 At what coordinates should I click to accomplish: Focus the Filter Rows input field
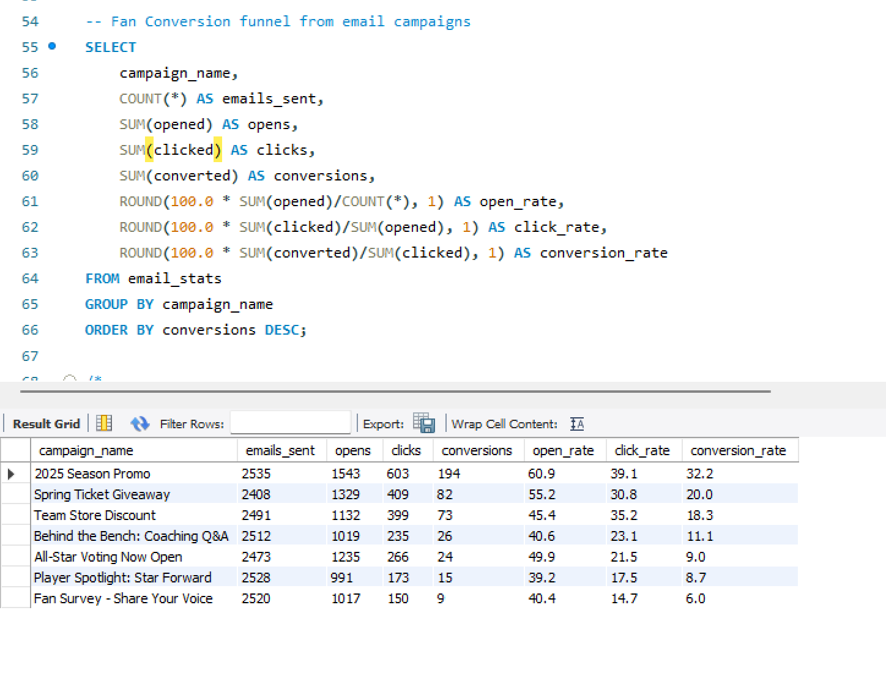pos(290,423)
